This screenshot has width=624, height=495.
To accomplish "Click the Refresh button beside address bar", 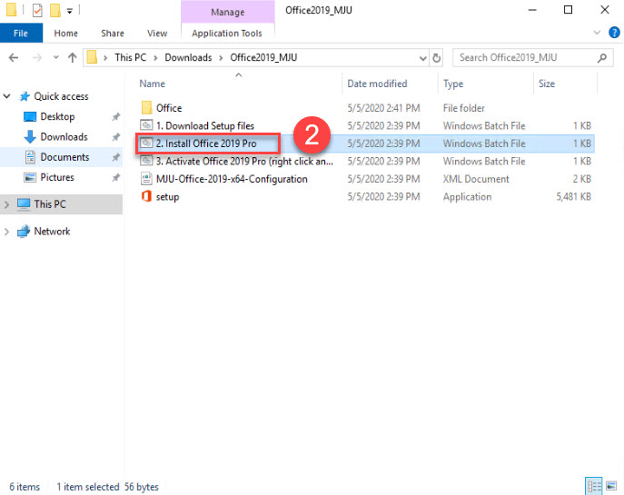I will point(437,57).
